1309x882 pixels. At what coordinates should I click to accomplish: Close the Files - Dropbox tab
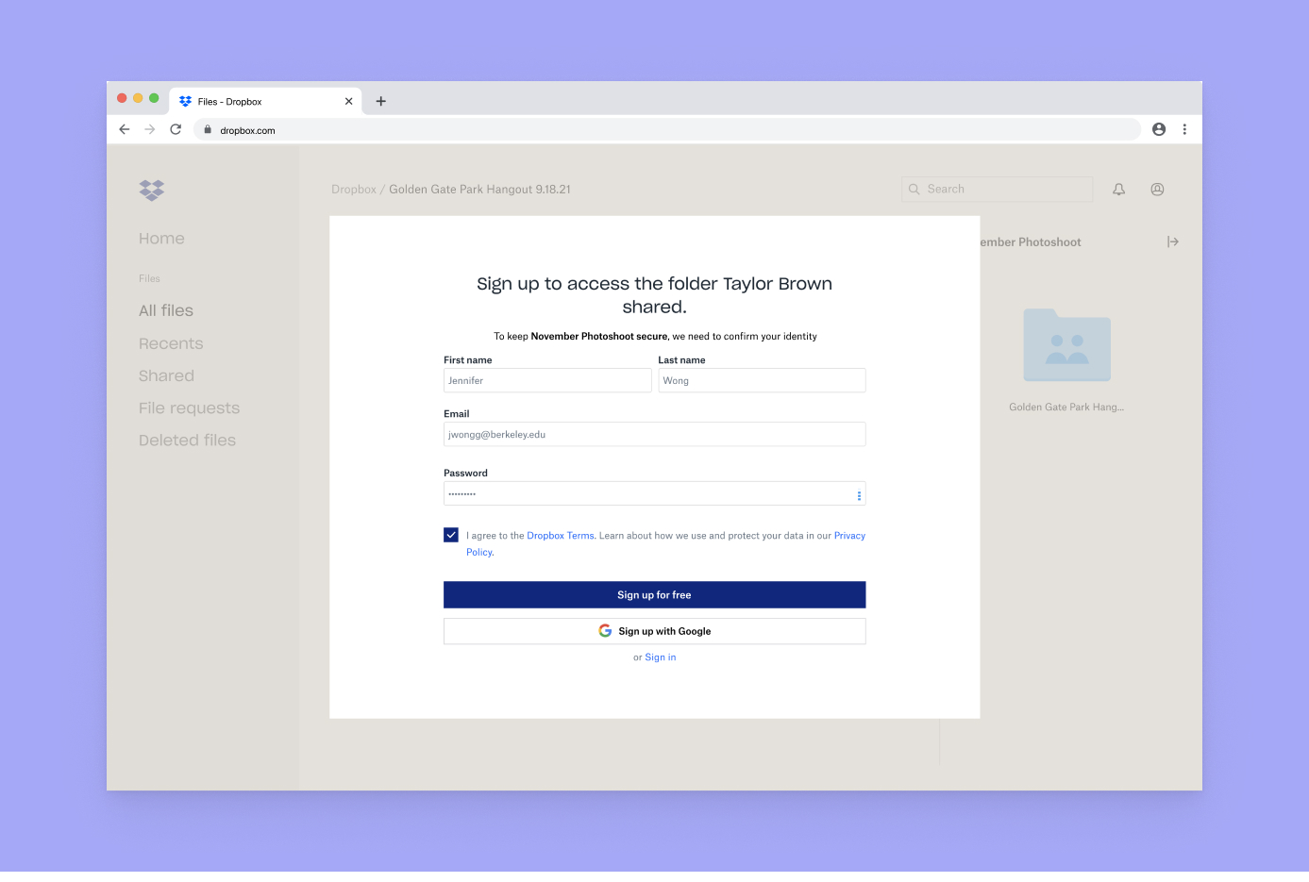click(x=349, y=101)
